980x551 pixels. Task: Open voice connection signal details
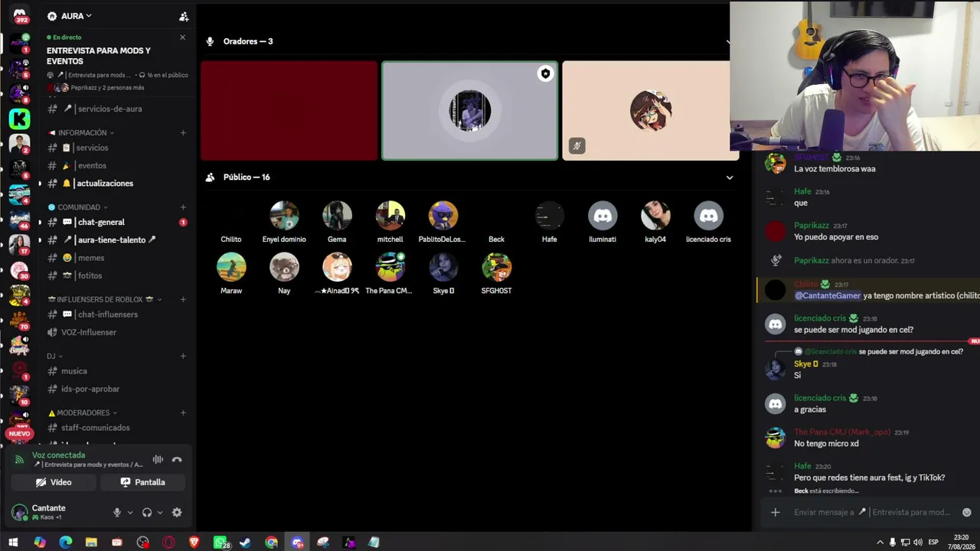pyautogui.click(x=20, y=460)
